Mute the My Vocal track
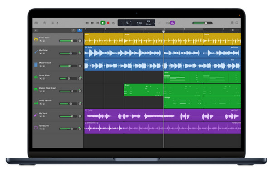The image size is (272, 172). 41,116
